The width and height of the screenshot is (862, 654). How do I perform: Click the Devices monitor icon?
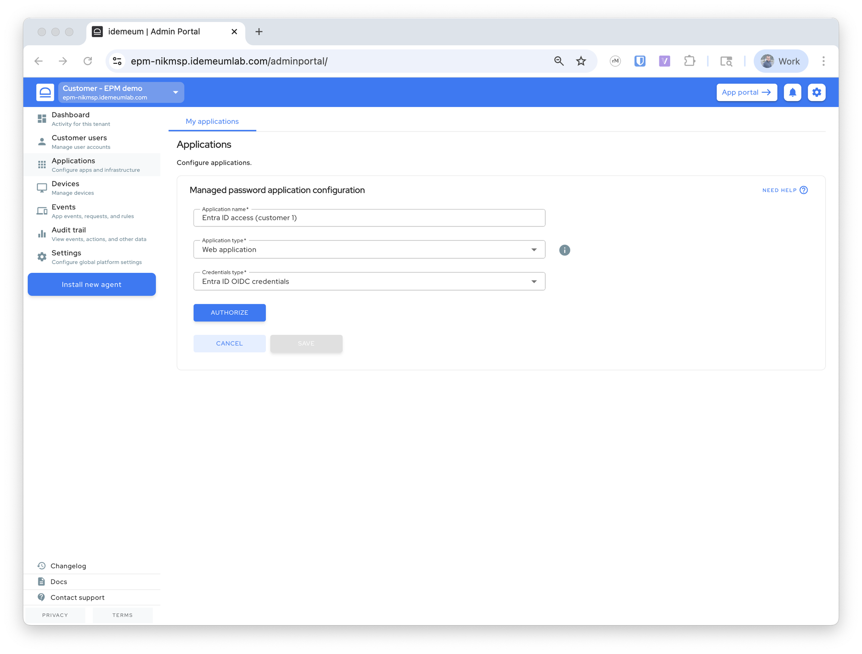(x=42, y=188)
